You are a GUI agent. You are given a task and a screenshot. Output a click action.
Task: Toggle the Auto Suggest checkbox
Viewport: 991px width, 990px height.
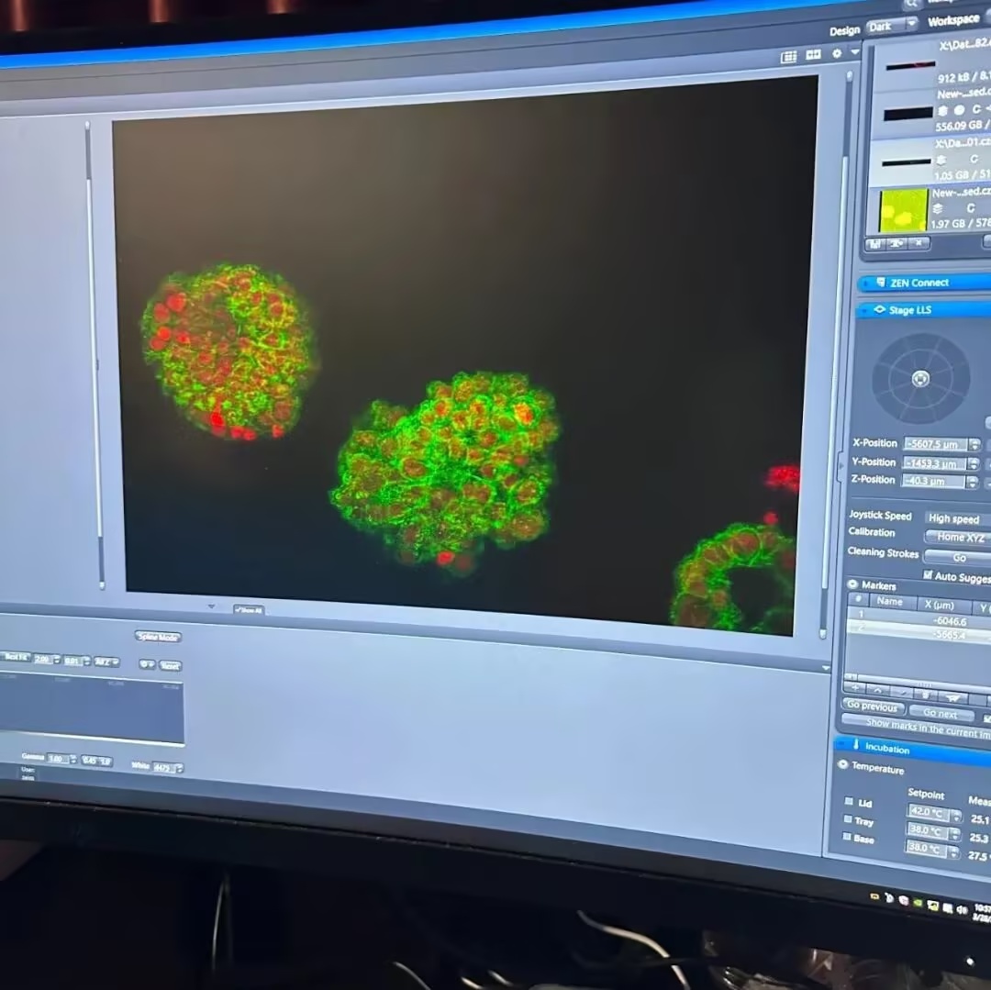[927, 575]
